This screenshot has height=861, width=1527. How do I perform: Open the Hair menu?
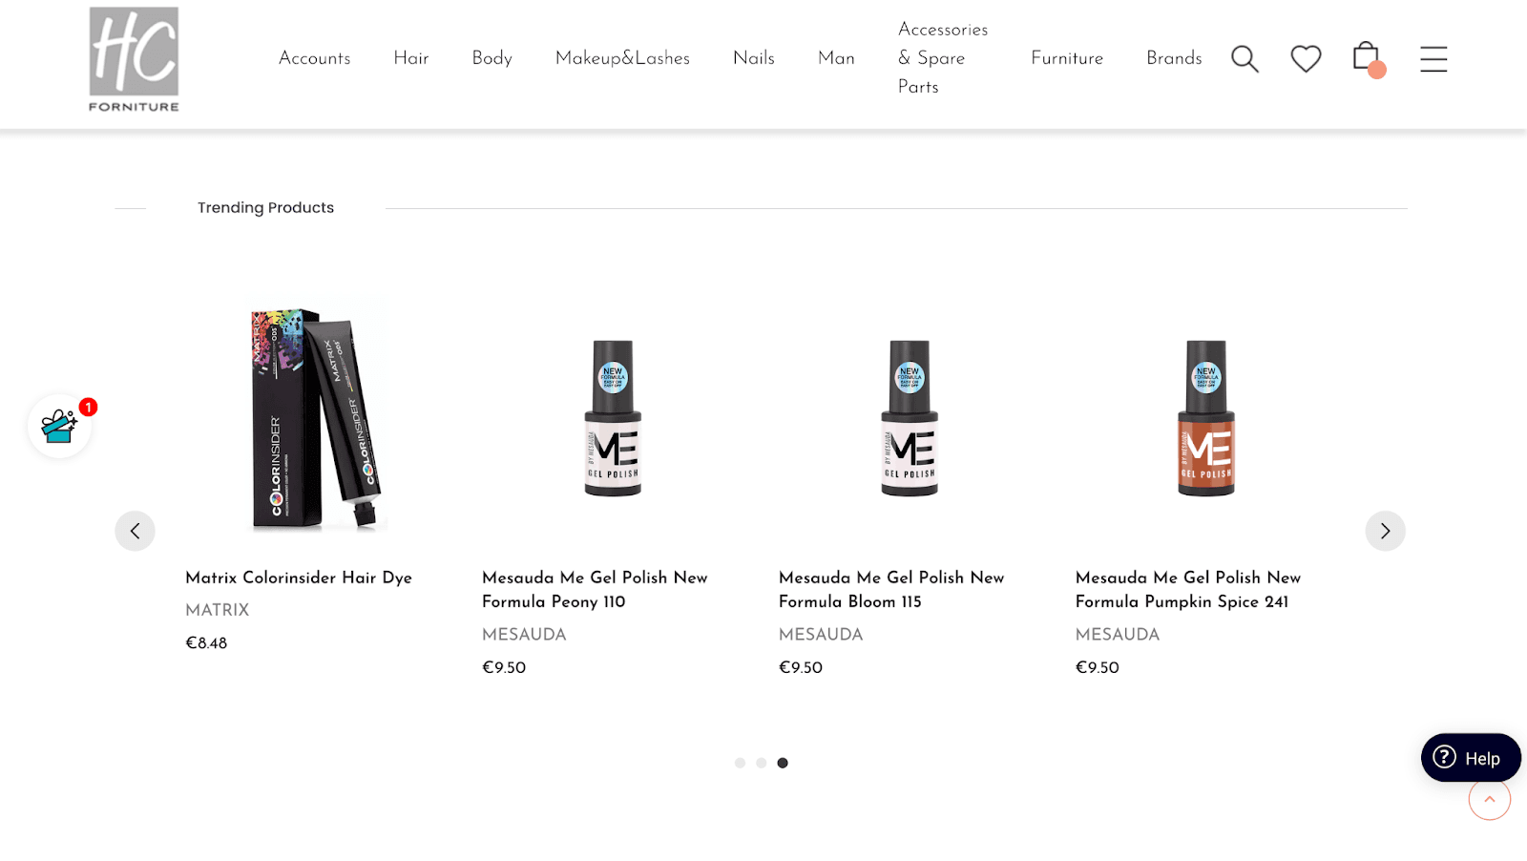click(411, 58)
